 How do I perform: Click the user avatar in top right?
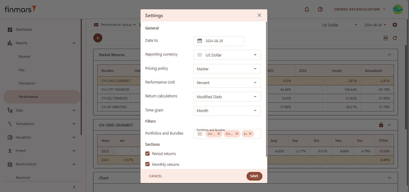point(398,9)
